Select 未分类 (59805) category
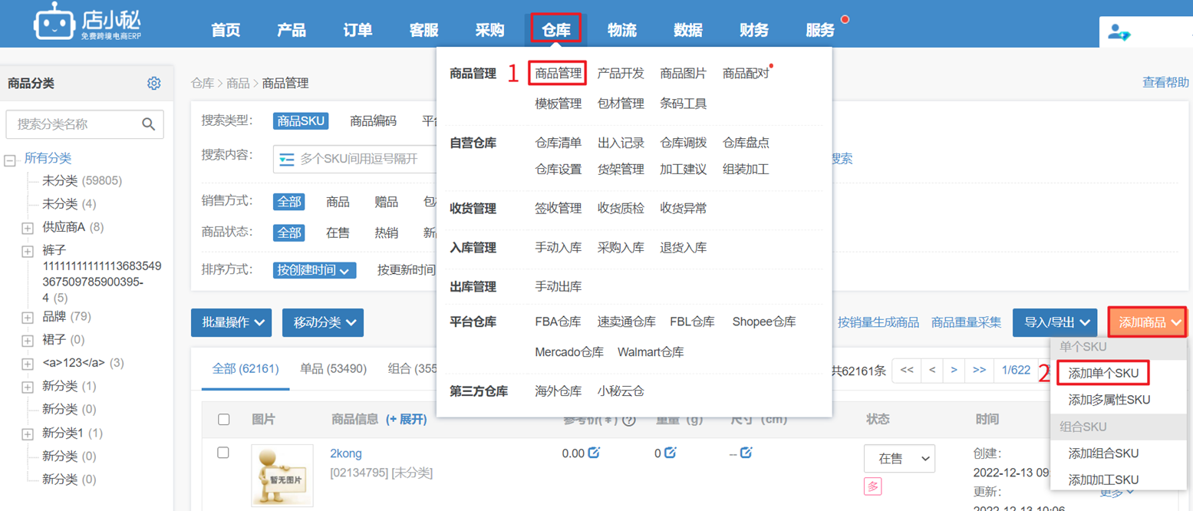This screenshot has width=1193, height=511. coord(82,181)
